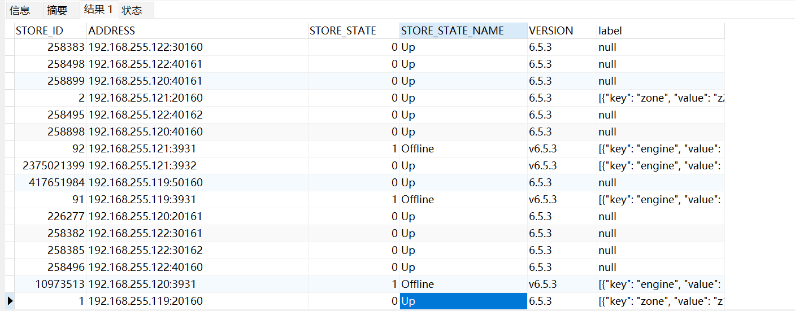Viewport: 795px width, 311px height.
Task: Select store ID cell 2375021399
Action: [53, 165]
